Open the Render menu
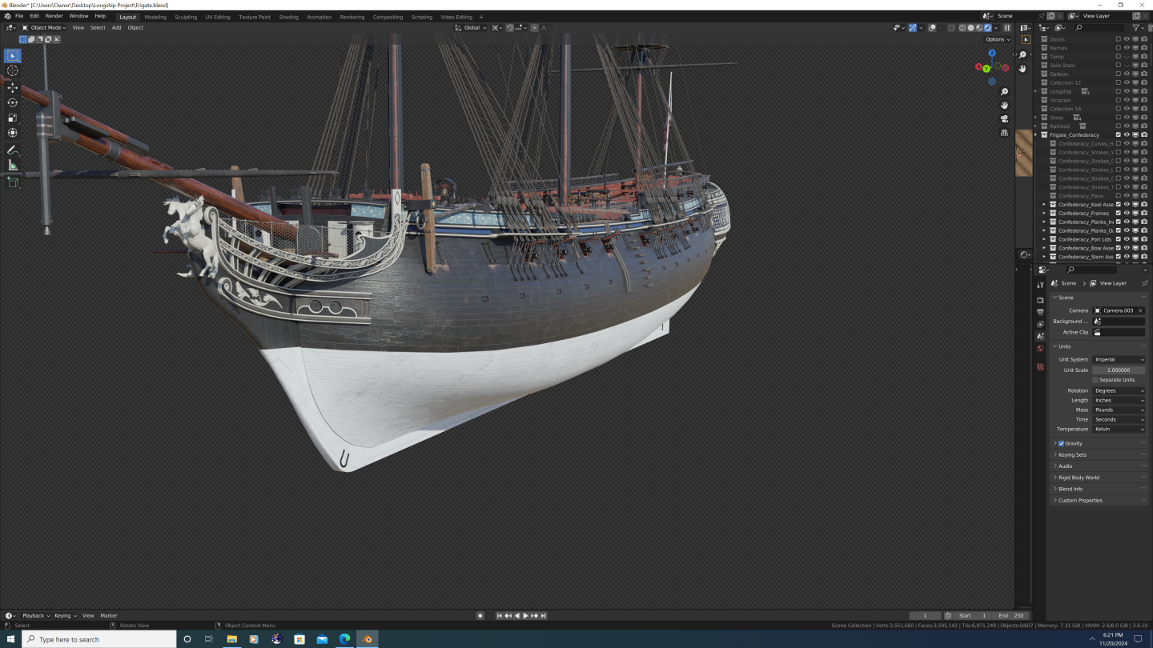 pyautogui.click(x=54, y=16)
